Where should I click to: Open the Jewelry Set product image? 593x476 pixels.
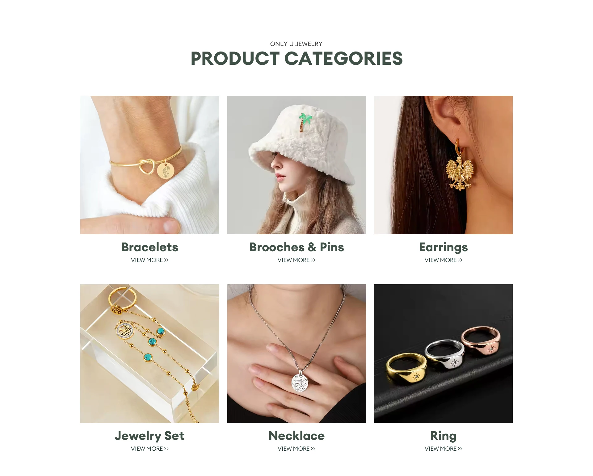pos(149,353)
